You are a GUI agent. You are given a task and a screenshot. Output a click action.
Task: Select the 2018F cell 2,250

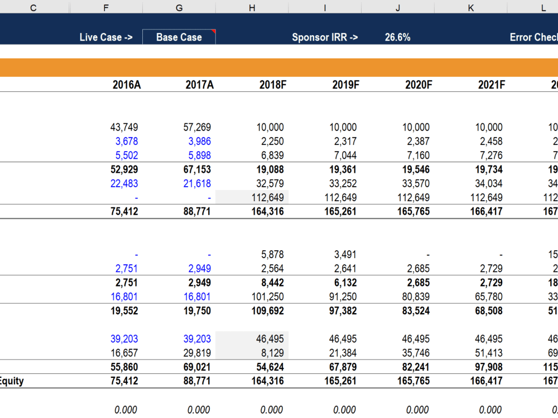coord(273,141)
